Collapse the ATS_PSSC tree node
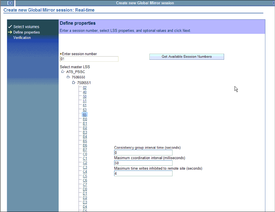The width and height of the screenshot is (275, 212). (x=62, y=72)
